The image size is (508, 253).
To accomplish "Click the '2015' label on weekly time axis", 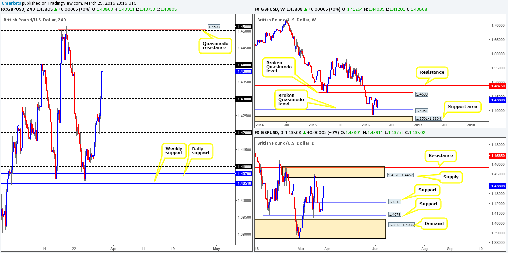I will pyautogui.click(x=312, y=125).
